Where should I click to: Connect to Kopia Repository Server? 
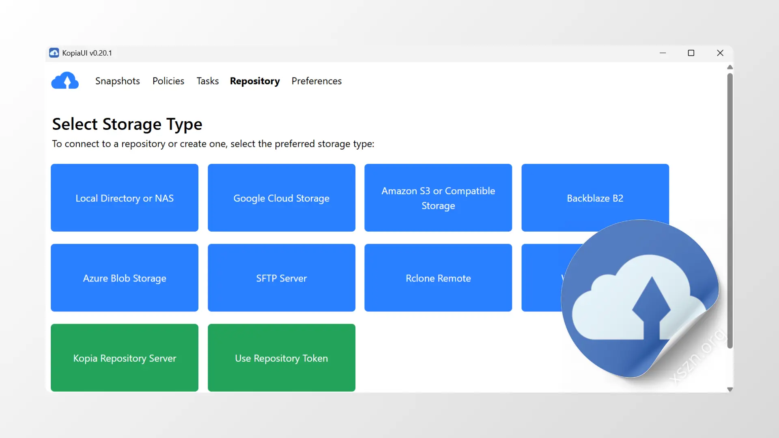[x=125, y=358]
